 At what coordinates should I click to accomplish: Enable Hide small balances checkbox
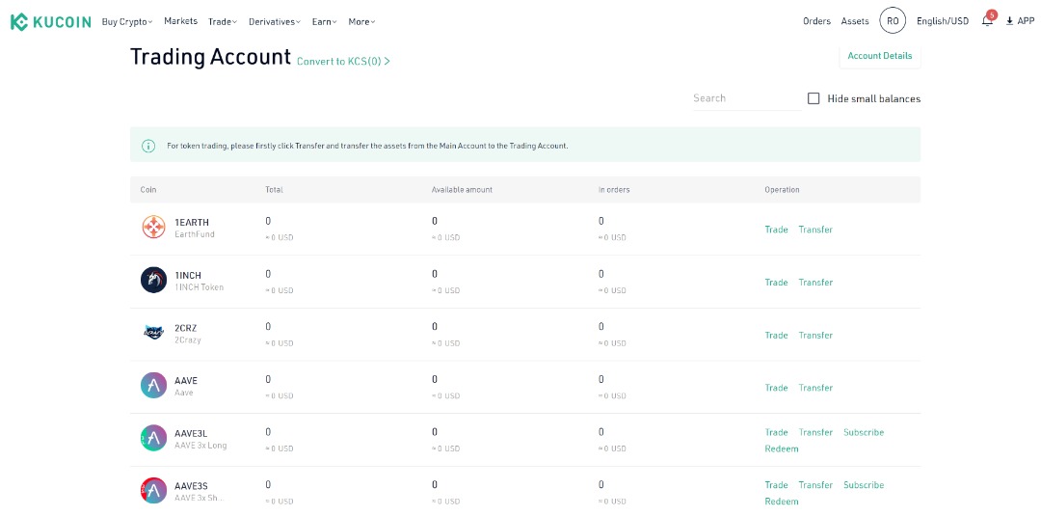pos(814,98)
